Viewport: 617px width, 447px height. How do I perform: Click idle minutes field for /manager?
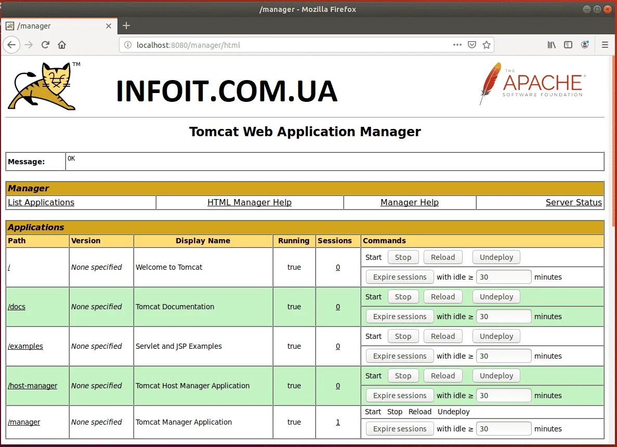click(504, 429)
